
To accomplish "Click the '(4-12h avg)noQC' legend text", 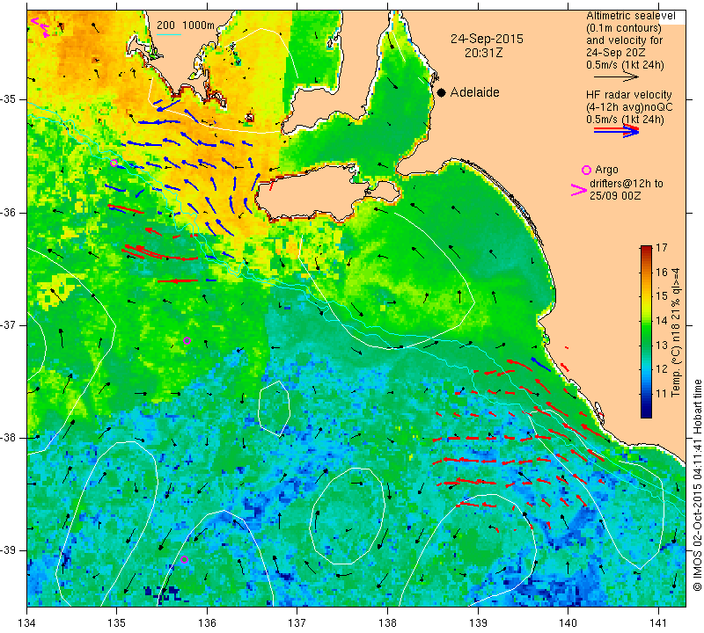I will coord(629,107).
